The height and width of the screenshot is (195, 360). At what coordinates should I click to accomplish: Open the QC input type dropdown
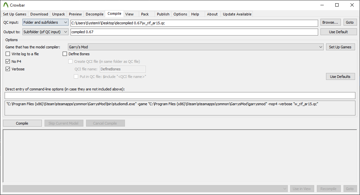(45, 22)
